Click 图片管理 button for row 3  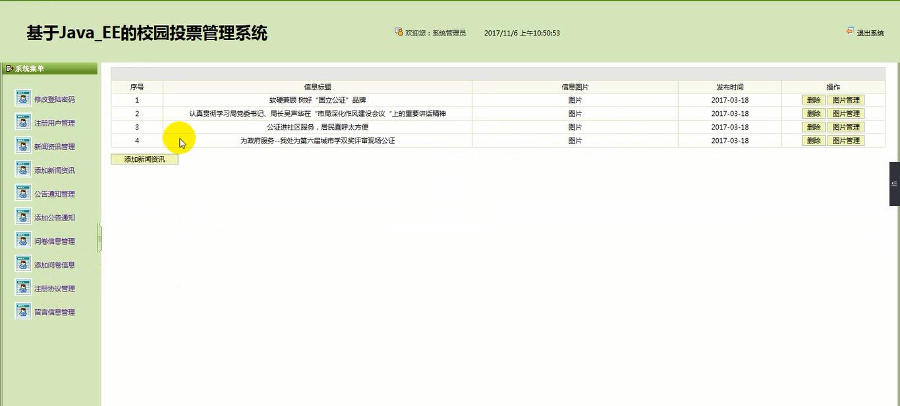[x=846, y=127]
